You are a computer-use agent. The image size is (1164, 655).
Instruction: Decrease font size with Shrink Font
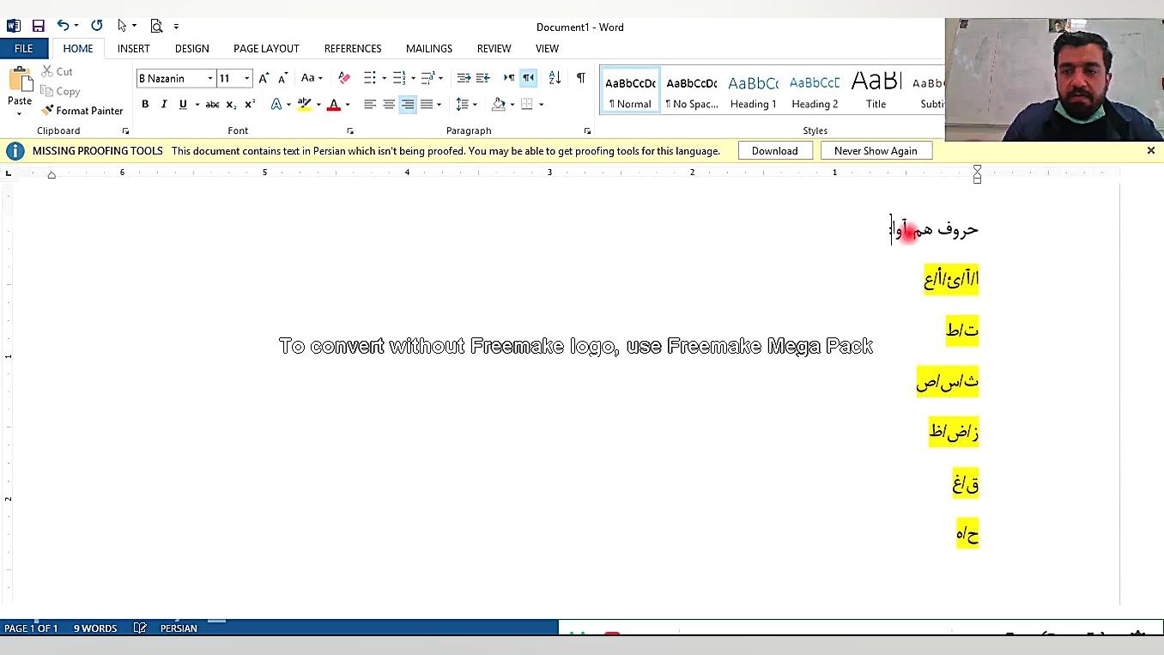282,78
